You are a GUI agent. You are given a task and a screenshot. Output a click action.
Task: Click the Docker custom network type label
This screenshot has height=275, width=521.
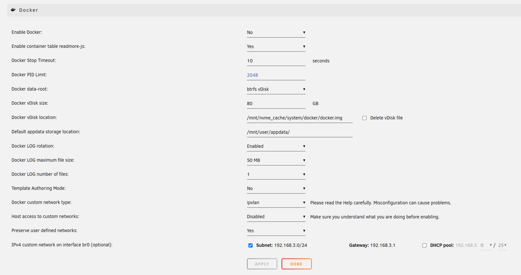41,202
